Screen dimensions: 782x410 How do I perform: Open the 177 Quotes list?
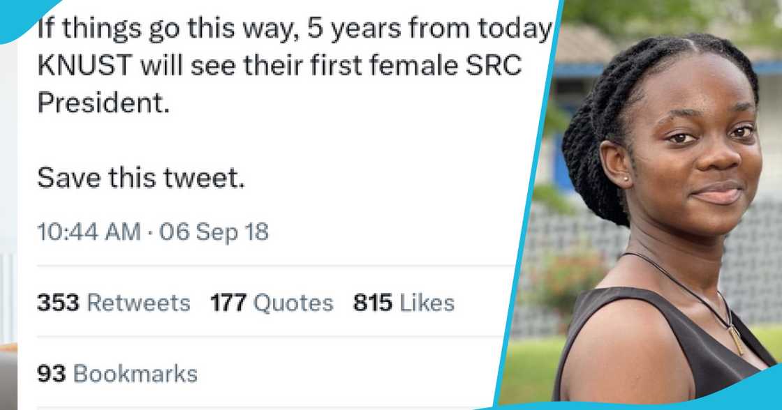pyautogui.click(x=272, y=303)
